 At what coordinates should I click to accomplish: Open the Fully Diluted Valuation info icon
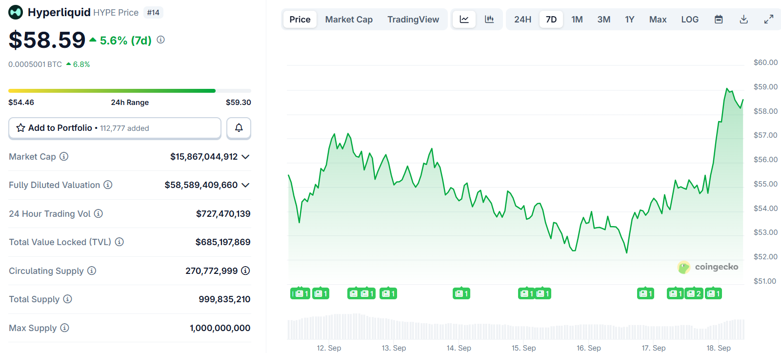point(108,185)
